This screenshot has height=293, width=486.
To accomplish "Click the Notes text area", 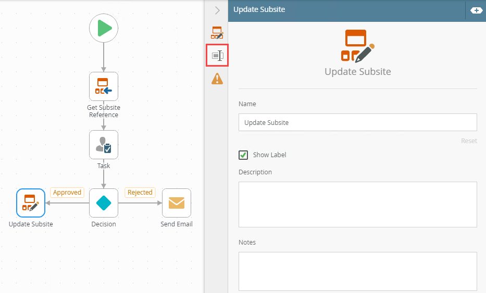I will pos(358,271).
